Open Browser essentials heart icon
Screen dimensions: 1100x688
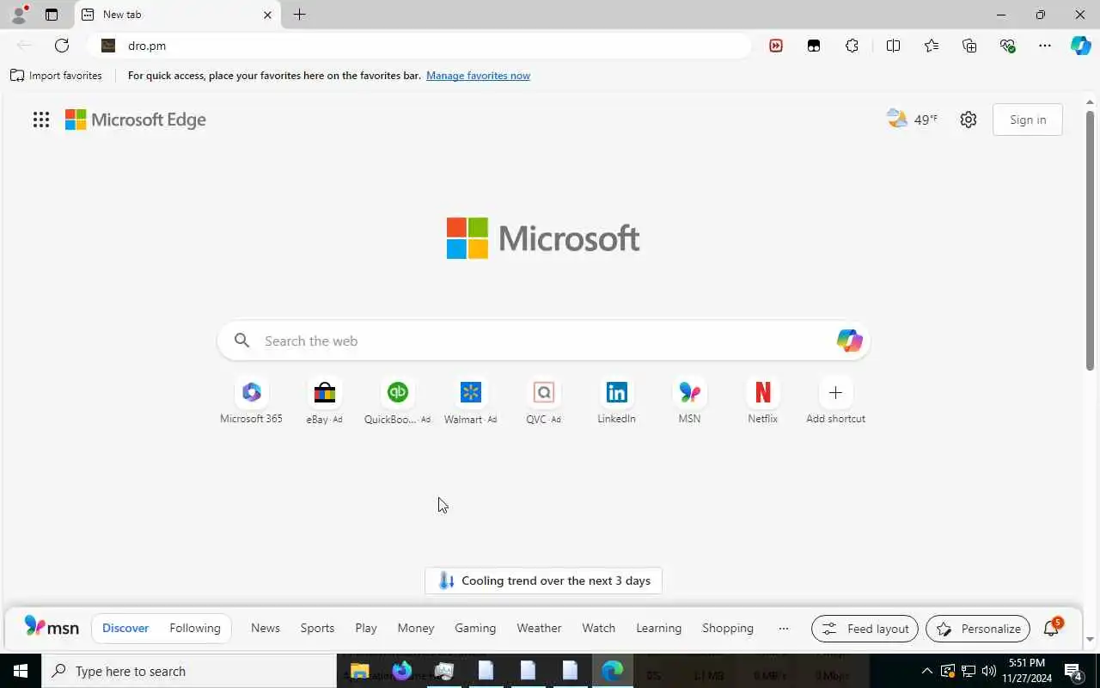click(1007, 46)
